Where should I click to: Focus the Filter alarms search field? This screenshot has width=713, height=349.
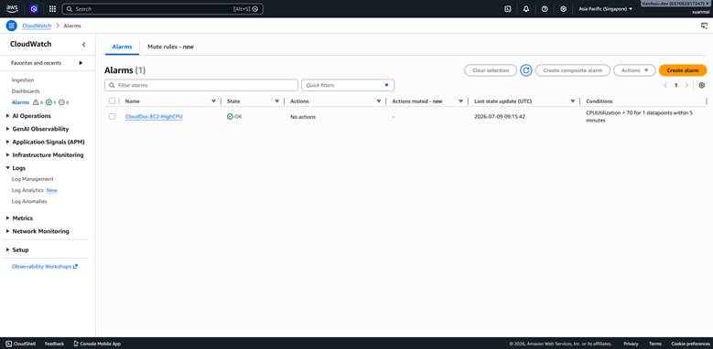tap(201, 85)
